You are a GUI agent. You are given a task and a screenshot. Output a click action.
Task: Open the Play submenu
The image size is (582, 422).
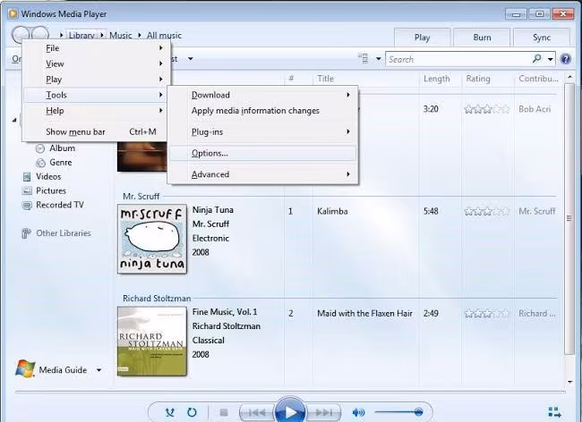(x=95, y=80)
